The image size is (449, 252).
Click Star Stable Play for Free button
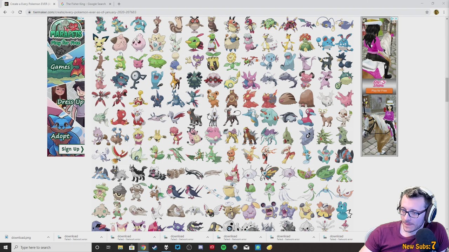click(379, 91)
